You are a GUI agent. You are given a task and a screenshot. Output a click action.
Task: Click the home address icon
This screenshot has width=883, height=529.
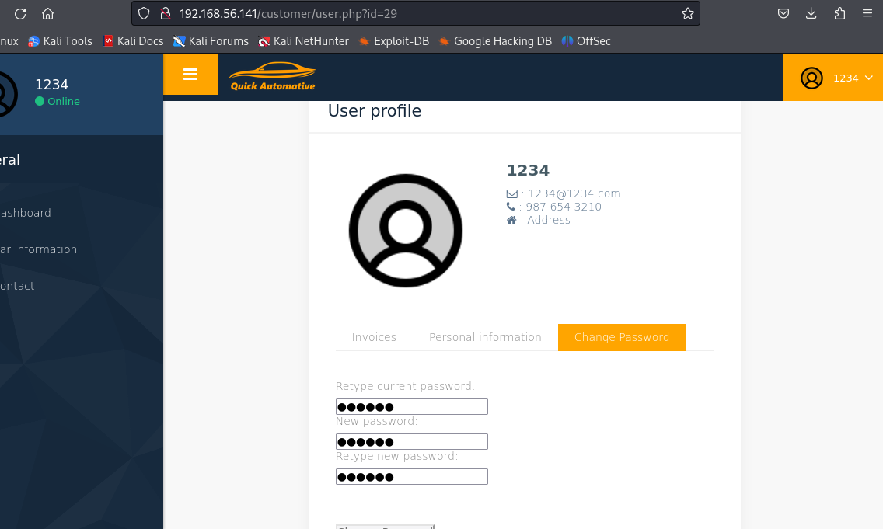pos(511,220)
